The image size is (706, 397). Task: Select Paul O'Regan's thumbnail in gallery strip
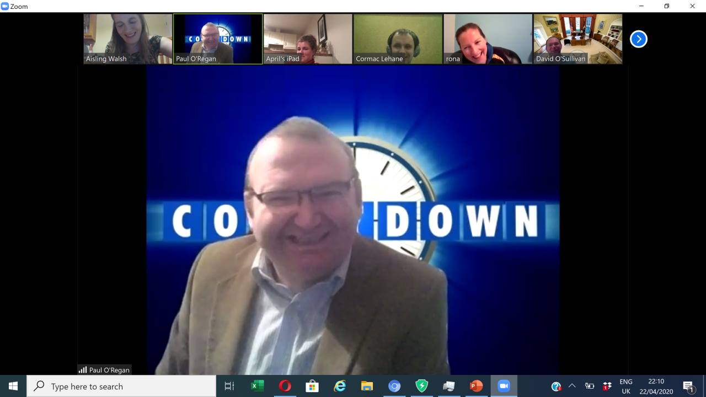coord(218,39)
